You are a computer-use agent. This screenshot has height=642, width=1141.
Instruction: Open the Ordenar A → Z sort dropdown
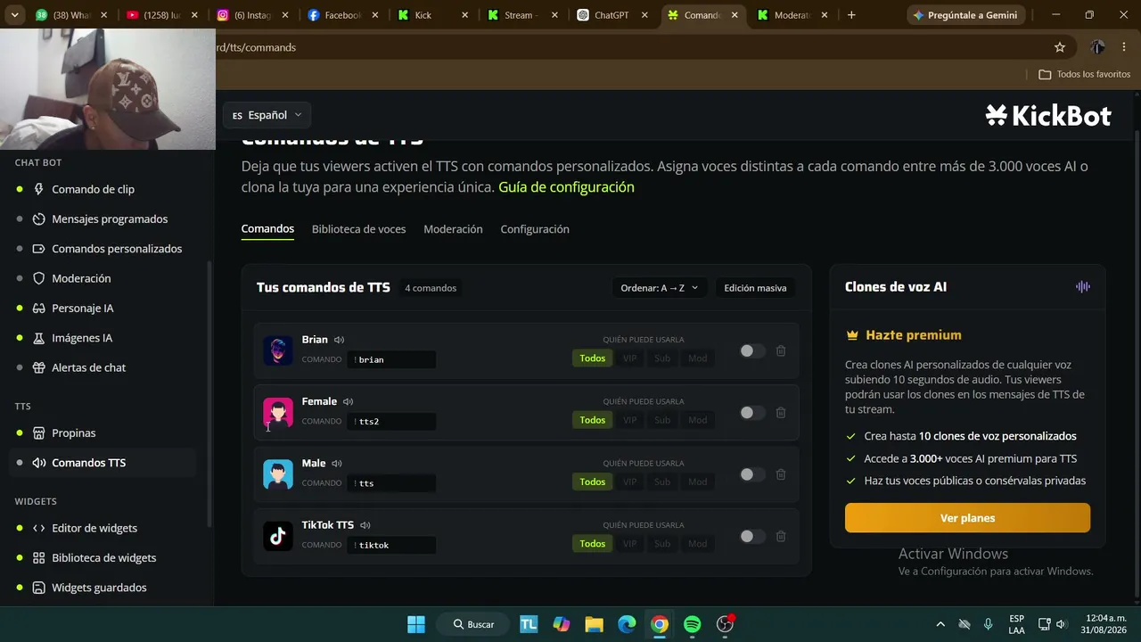(660, 288)
